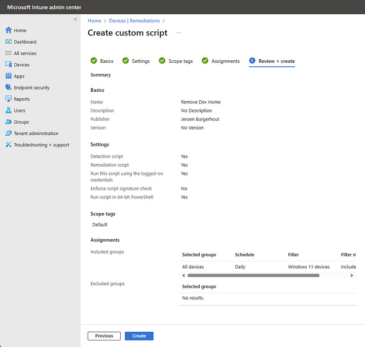Viewport: 365px width, 347px height.
Task: Open All services in the sidebar
Action: point(25,53)
